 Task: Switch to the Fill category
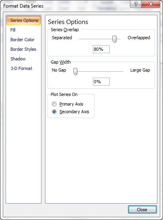click(13, 30)
